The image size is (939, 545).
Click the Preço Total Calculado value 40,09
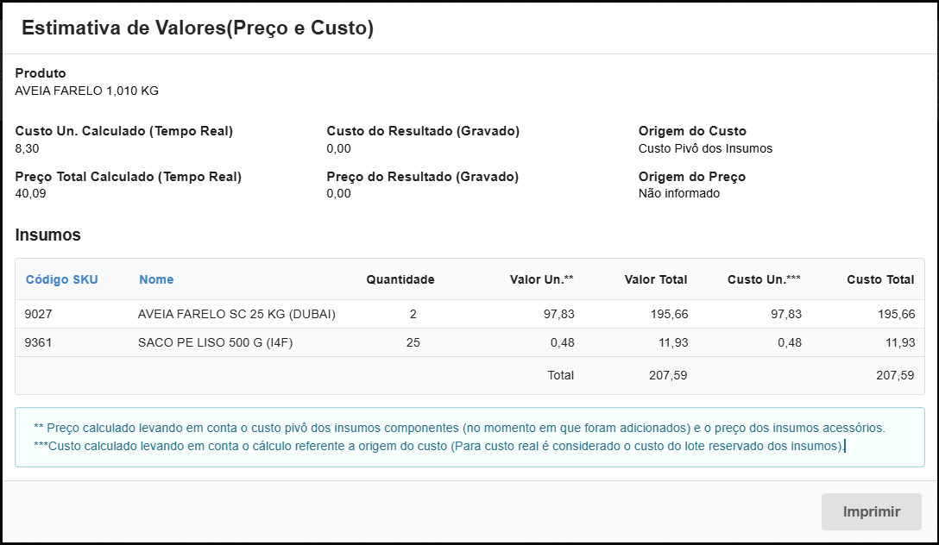coord(28,193)
